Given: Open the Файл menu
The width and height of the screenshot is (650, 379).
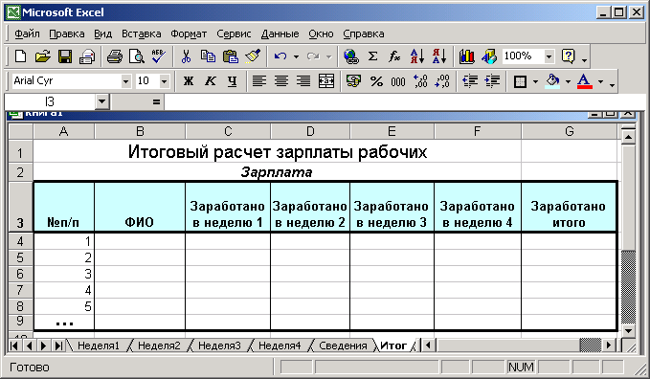Looking at the screenshot, I should (x=28, y=33).
